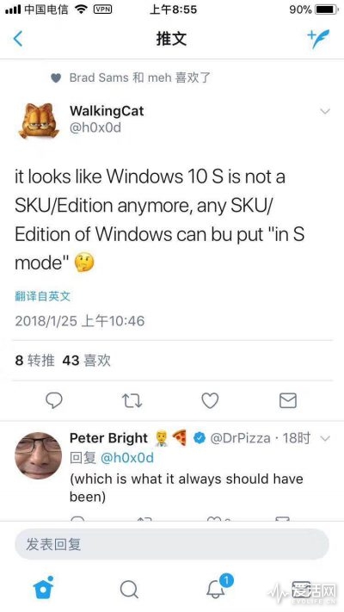Open WalkingCat profile name
Screen dimensions: 344x612
point(107,111)
